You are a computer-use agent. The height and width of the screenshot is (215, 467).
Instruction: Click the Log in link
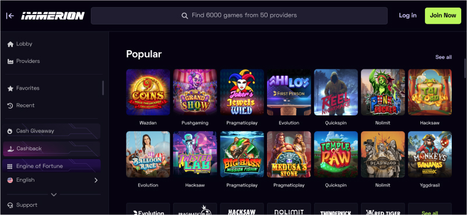(408, 16)
